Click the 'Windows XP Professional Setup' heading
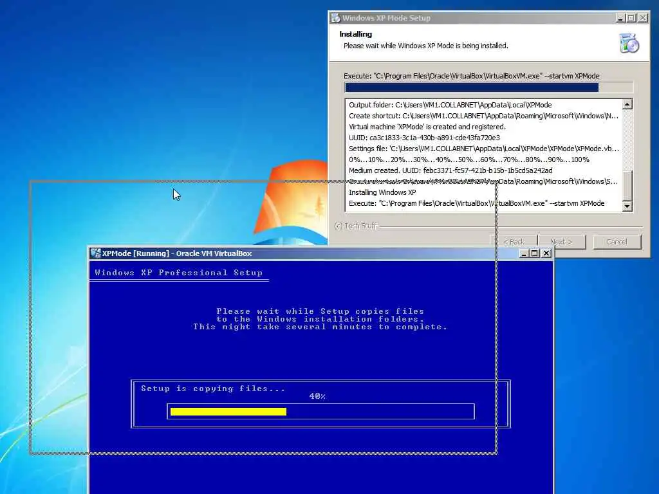Screen dimensions: 659x494 [179, 273]
